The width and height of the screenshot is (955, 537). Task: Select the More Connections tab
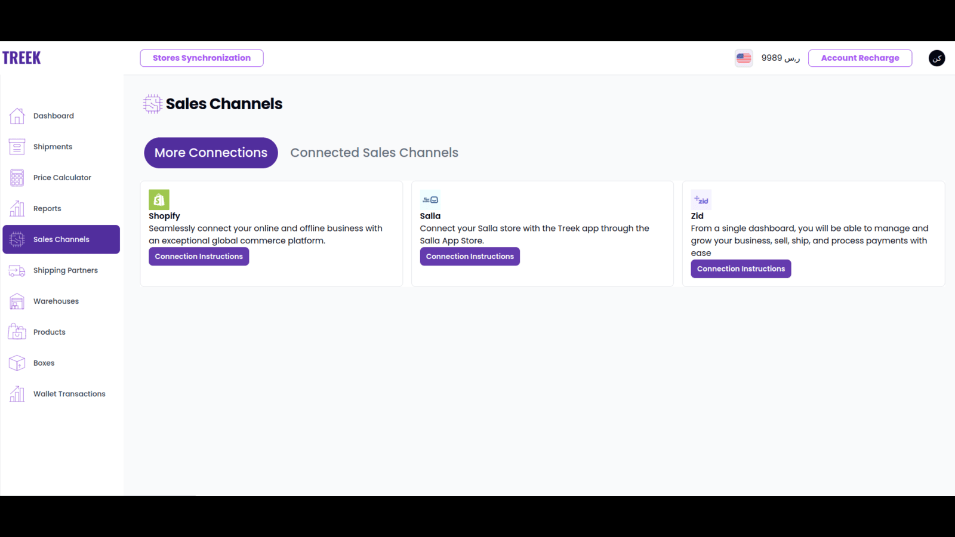(x=211, y=153)
